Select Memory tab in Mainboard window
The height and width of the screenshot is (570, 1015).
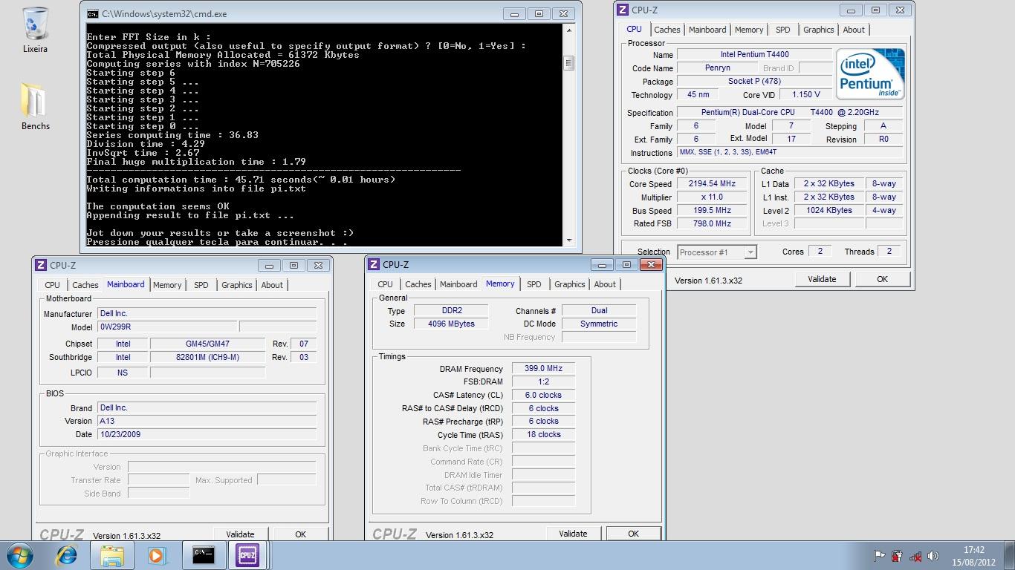click(x=167, y=285)
